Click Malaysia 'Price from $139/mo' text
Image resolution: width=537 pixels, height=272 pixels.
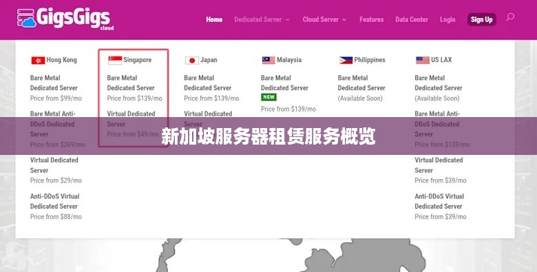click(288, 109)
